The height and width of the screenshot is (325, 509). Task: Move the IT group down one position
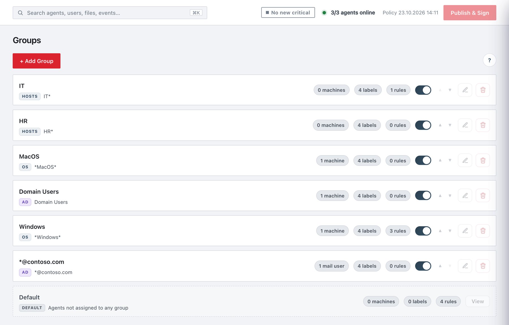coord(450,90)
